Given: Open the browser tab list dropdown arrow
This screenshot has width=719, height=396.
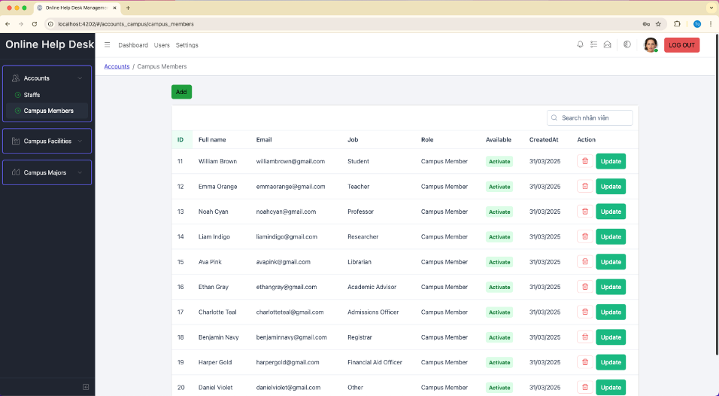Looking at the screenshot, I should pyautogui.click(x=711, y=8).
